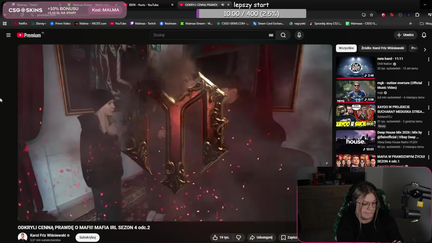Open Chill Nation channel name
The image size is (432, 243).
pyautogui.click(x=385, y=64)
